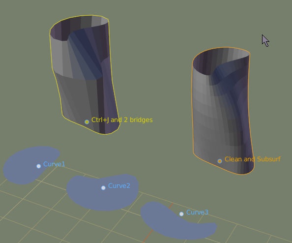Viewport: 292px width, 243px height.
Task: Click the 'Ctrl+J and 2 bridges' label
Action: 122,120
